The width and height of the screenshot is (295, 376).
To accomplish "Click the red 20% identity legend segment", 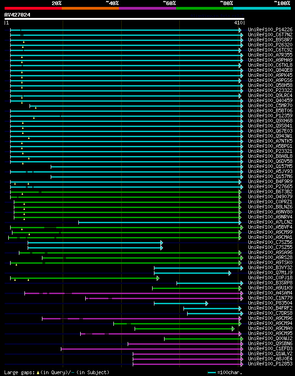I will click(33, 8).
